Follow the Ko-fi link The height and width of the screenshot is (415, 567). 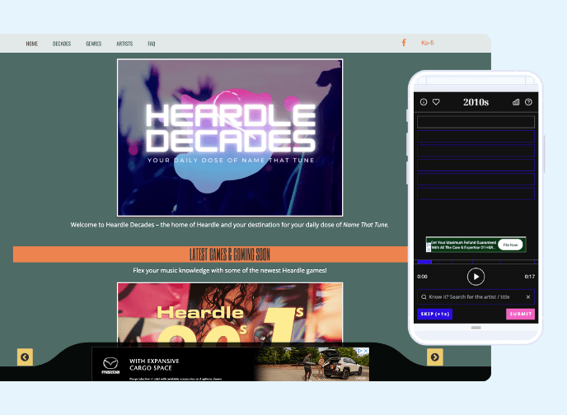click(428, 43)
